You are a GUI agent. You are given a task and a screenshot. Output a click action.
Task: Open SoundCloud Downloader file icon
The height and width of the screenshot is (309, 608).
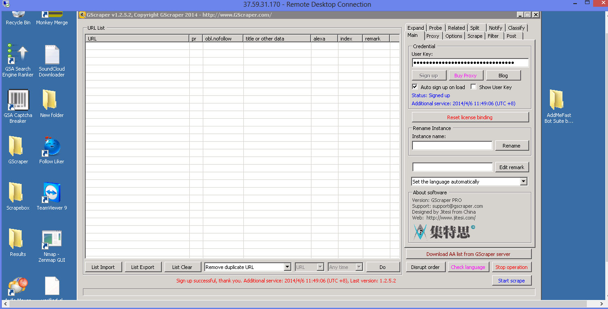52,60
